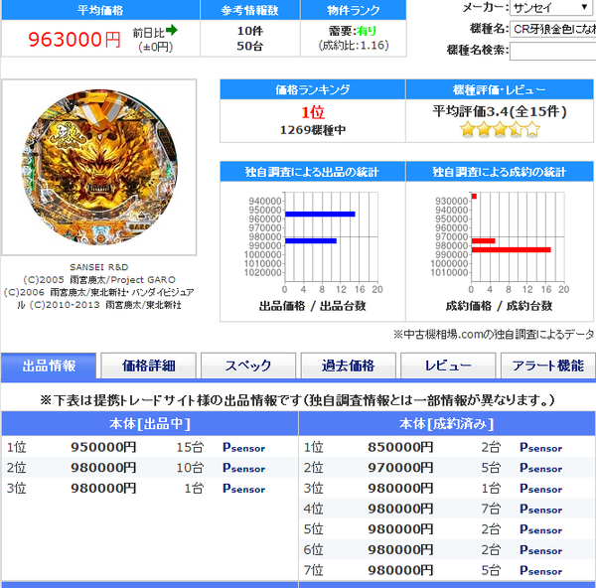Click the 独自調査による出品の統計 header
This screenshot has height=588, width=596.
(x=313, y=172)
